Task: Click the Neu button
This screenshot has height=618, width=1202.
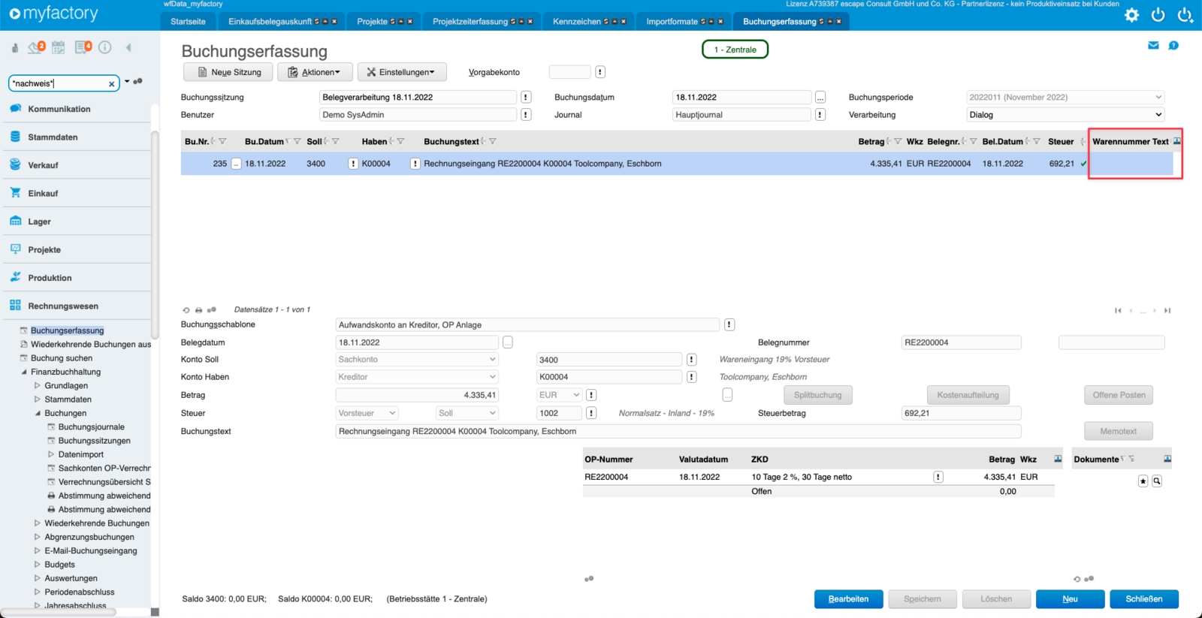Action: [1070, 599]
